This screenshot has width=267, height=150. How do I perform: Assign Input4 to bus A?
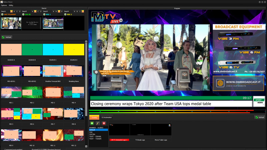tap(74, 11)
